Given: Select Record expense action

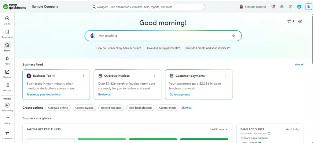Looking at the screenshot, I should tap(111, 108).
